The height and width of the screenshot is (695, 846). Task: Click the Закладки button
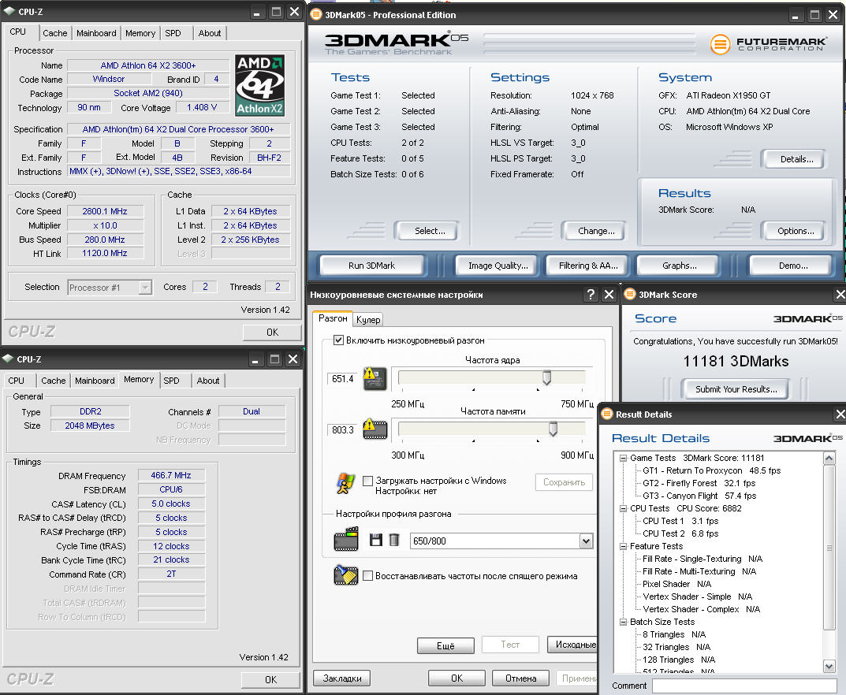tap(342, 678)
